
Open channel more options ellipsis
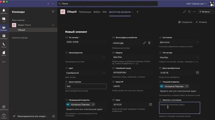(194, 12)
